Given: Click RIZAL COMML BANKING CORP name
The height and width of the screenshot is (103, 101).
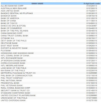Looking at the screenshot, I should [x=15, y=88].
